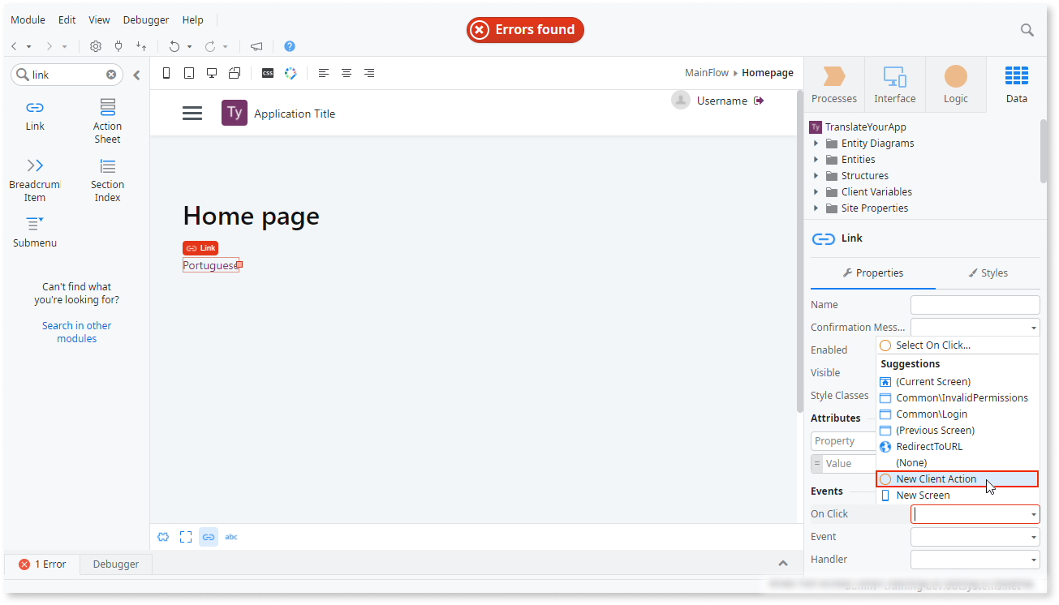Switch to the Styles tab

(988, 273)
